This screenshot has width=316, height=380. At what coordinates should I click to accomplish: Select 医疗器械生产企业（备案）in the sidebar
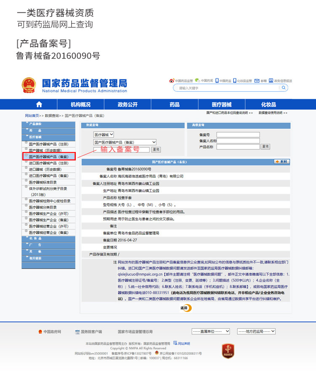[48, 220]
